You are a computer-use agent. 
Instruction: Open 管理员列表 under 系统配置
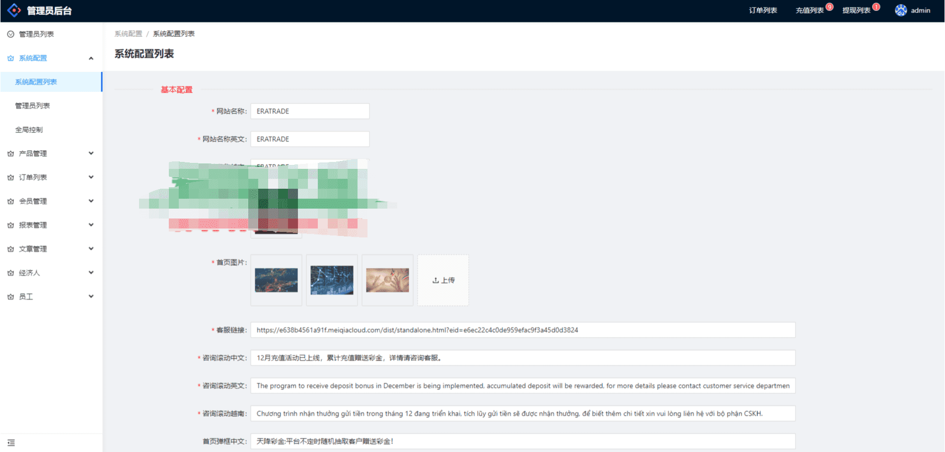pos(32,106)
